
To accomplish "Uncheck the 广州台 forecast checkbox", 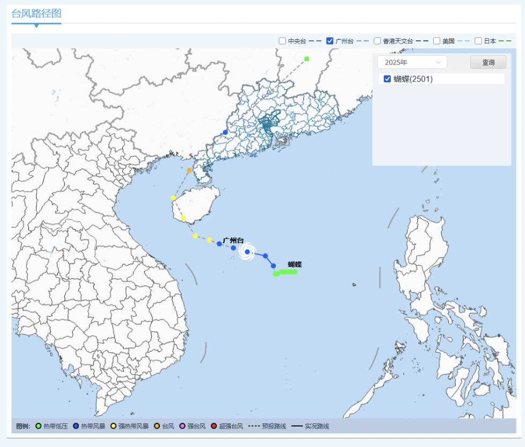I will 330,41.
